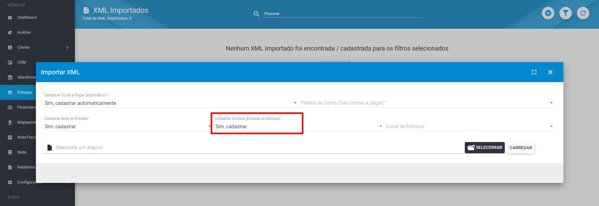Click the XML file icon in page header
This screenshot has height=206, width=599.
pos(86,10)
